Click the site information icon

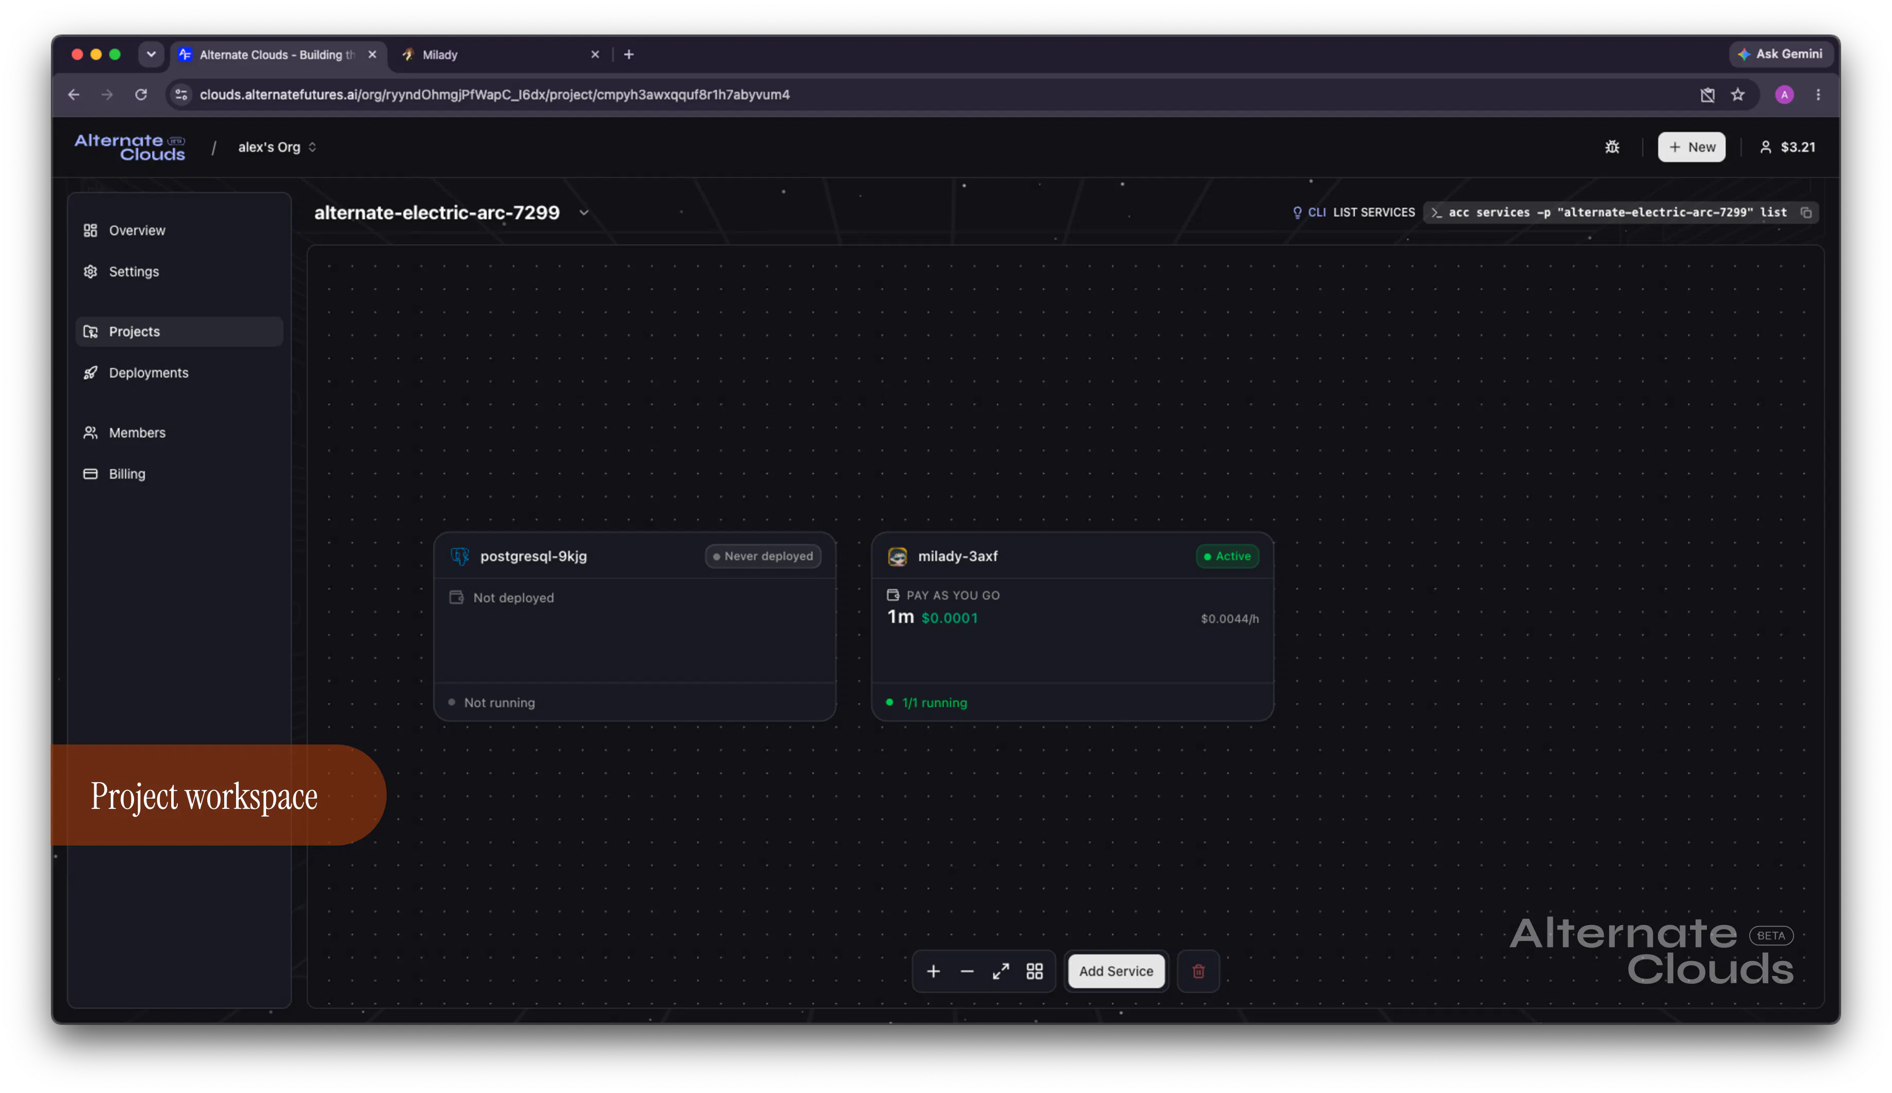pyautogui.click(x=181, y=94)
